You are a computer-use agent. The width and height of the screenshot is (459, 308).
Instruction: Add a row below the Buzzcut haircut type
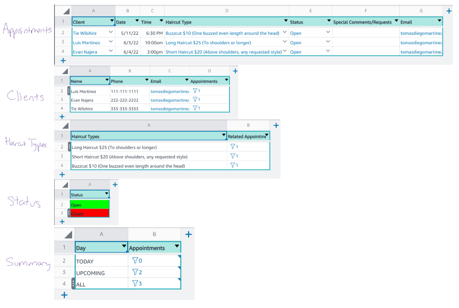[x=62, y=174]
